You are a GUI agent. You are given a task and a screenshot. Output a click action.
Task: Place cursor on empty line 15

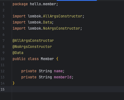[68, 89]
